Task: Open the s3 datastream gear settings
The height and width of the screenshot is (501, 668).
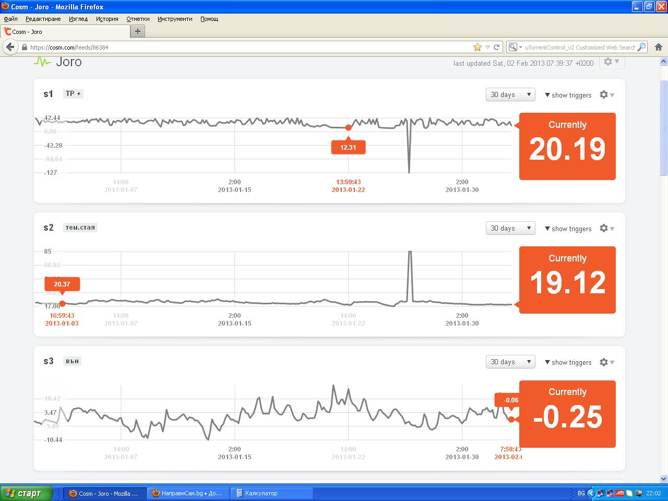Action: tap(606, 362)
